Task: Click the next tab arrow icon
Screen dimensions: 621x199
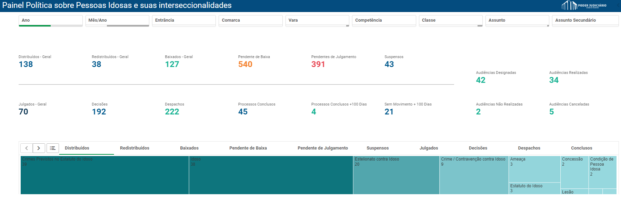Action: tap(39, 148)
